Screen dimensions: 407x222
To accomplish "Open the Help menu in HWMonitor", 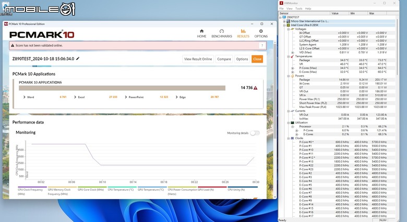I will tap(308, 8).
